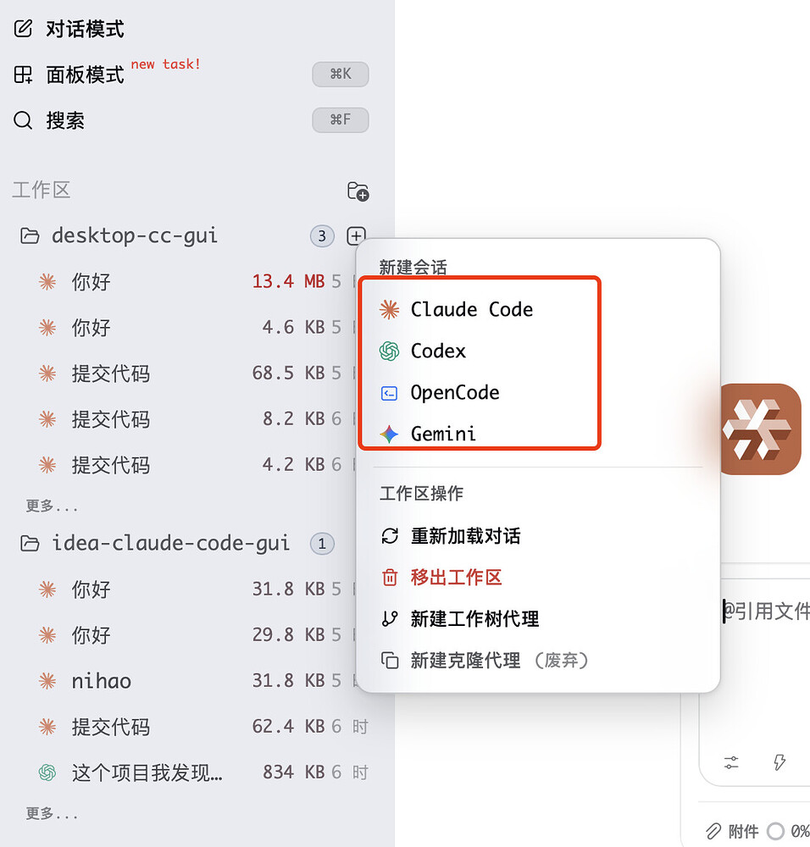
Task: Click the session count badge 3
Action: (322, 236)
